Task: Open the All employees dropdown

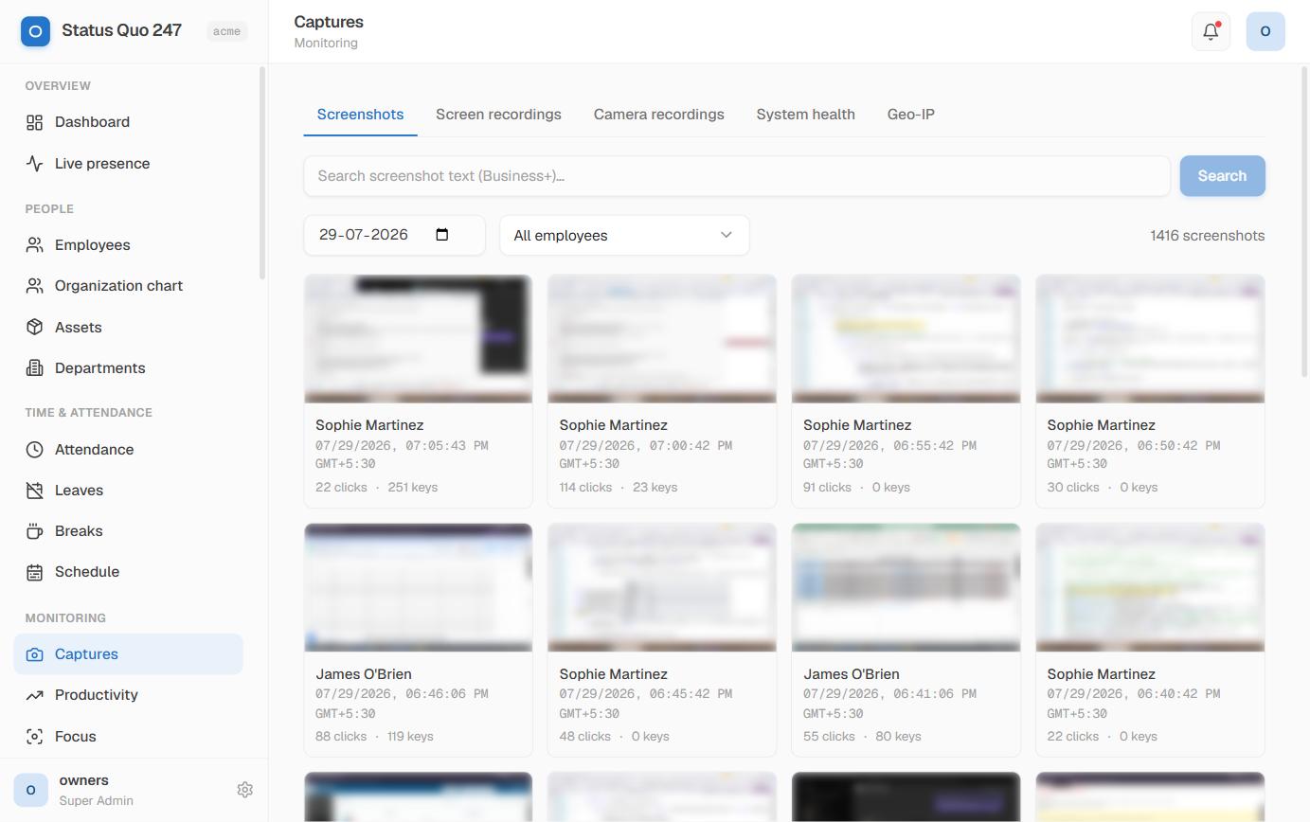Action: [x=624, y=235]
